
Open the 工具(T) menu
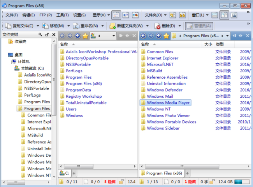tap(62, 15)
